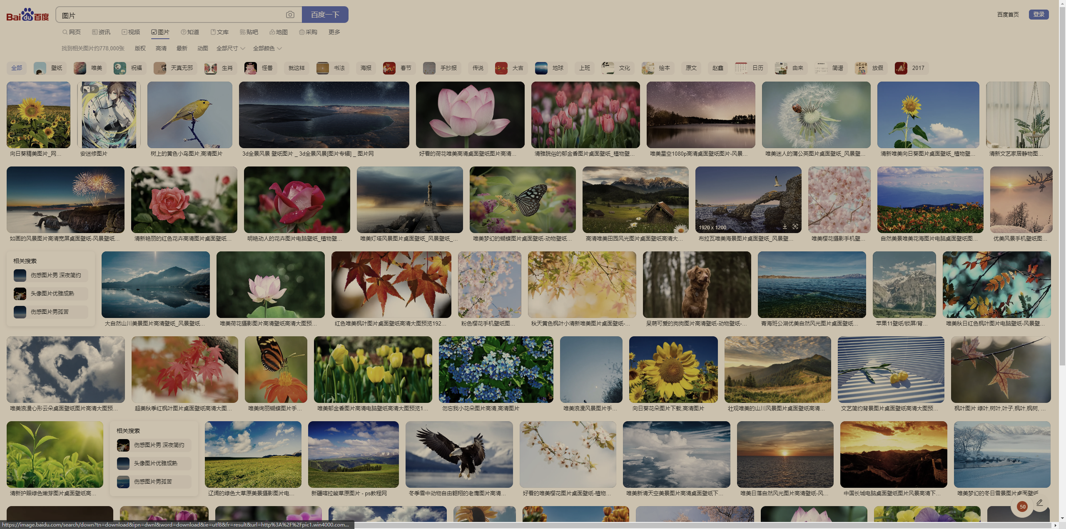
Task: Open the 全部颜色 color dropdown
Action: click(x=267, y=48)
